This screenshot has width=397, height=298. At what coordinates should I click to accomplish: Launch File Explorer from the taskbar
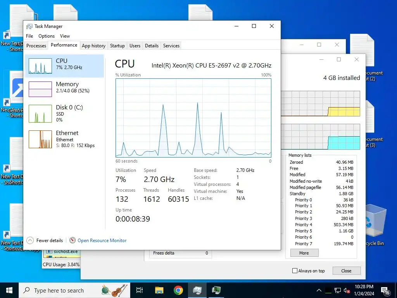pos(159,290)
